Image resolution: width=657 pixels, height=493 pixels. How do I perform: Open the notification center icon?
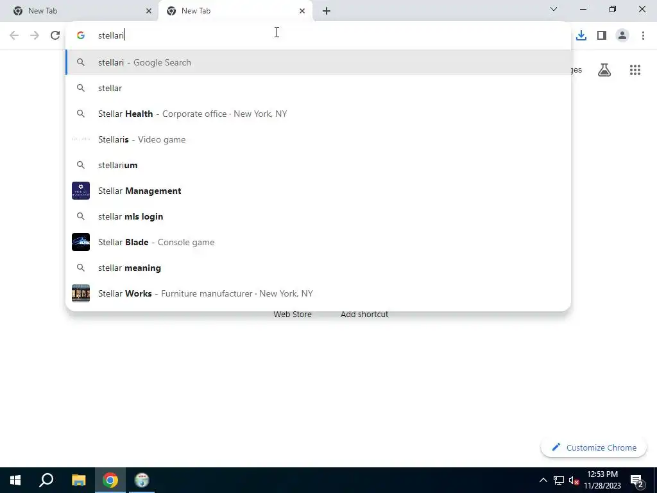click(637, 480)
